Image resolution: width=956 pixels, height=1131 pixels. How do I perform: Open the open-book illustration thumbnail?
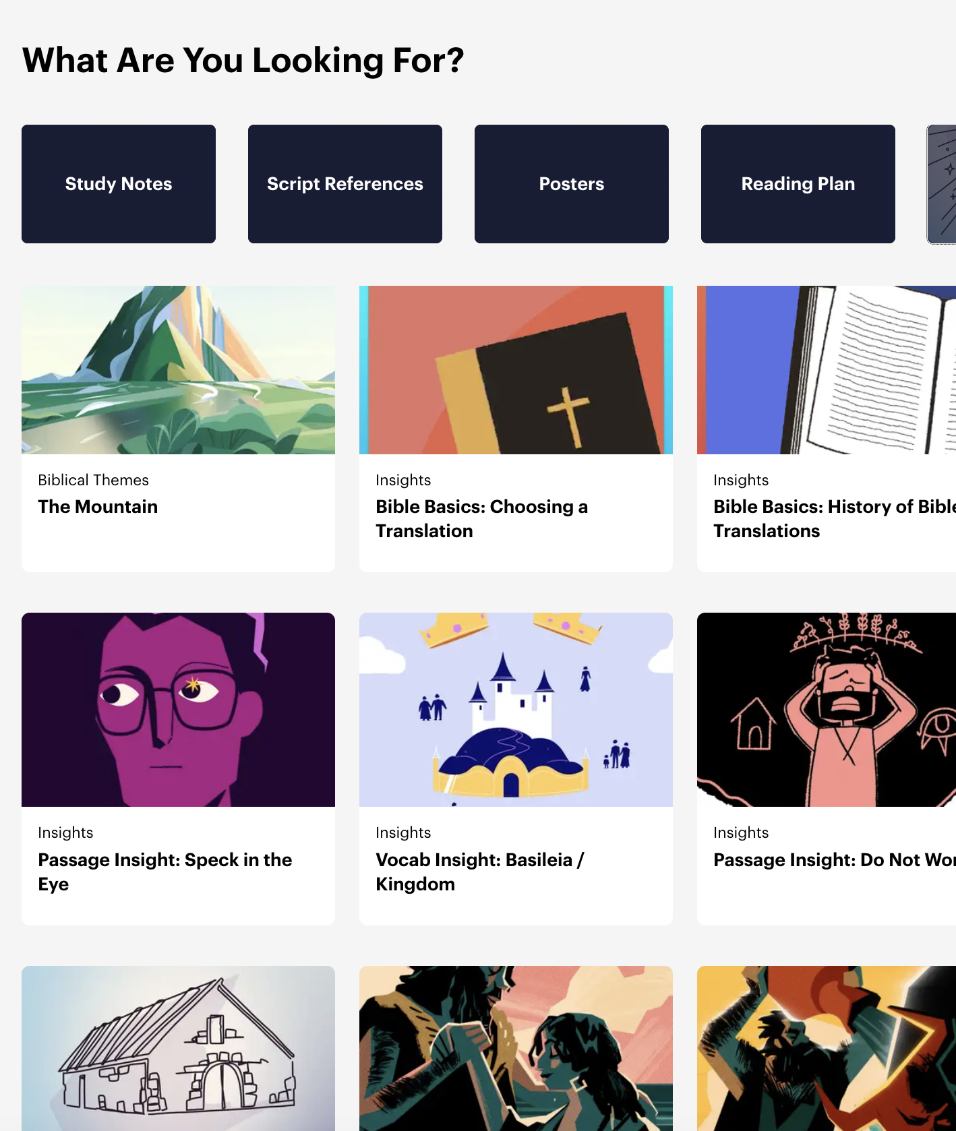point(827,370)
